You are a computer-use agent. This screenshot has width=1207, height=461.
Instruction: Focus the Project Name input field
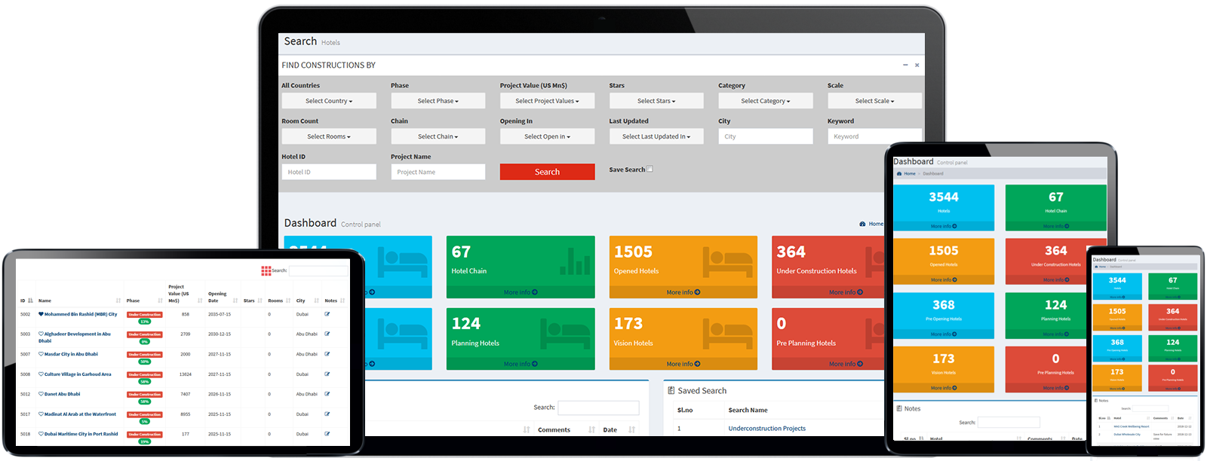[438, 172]
